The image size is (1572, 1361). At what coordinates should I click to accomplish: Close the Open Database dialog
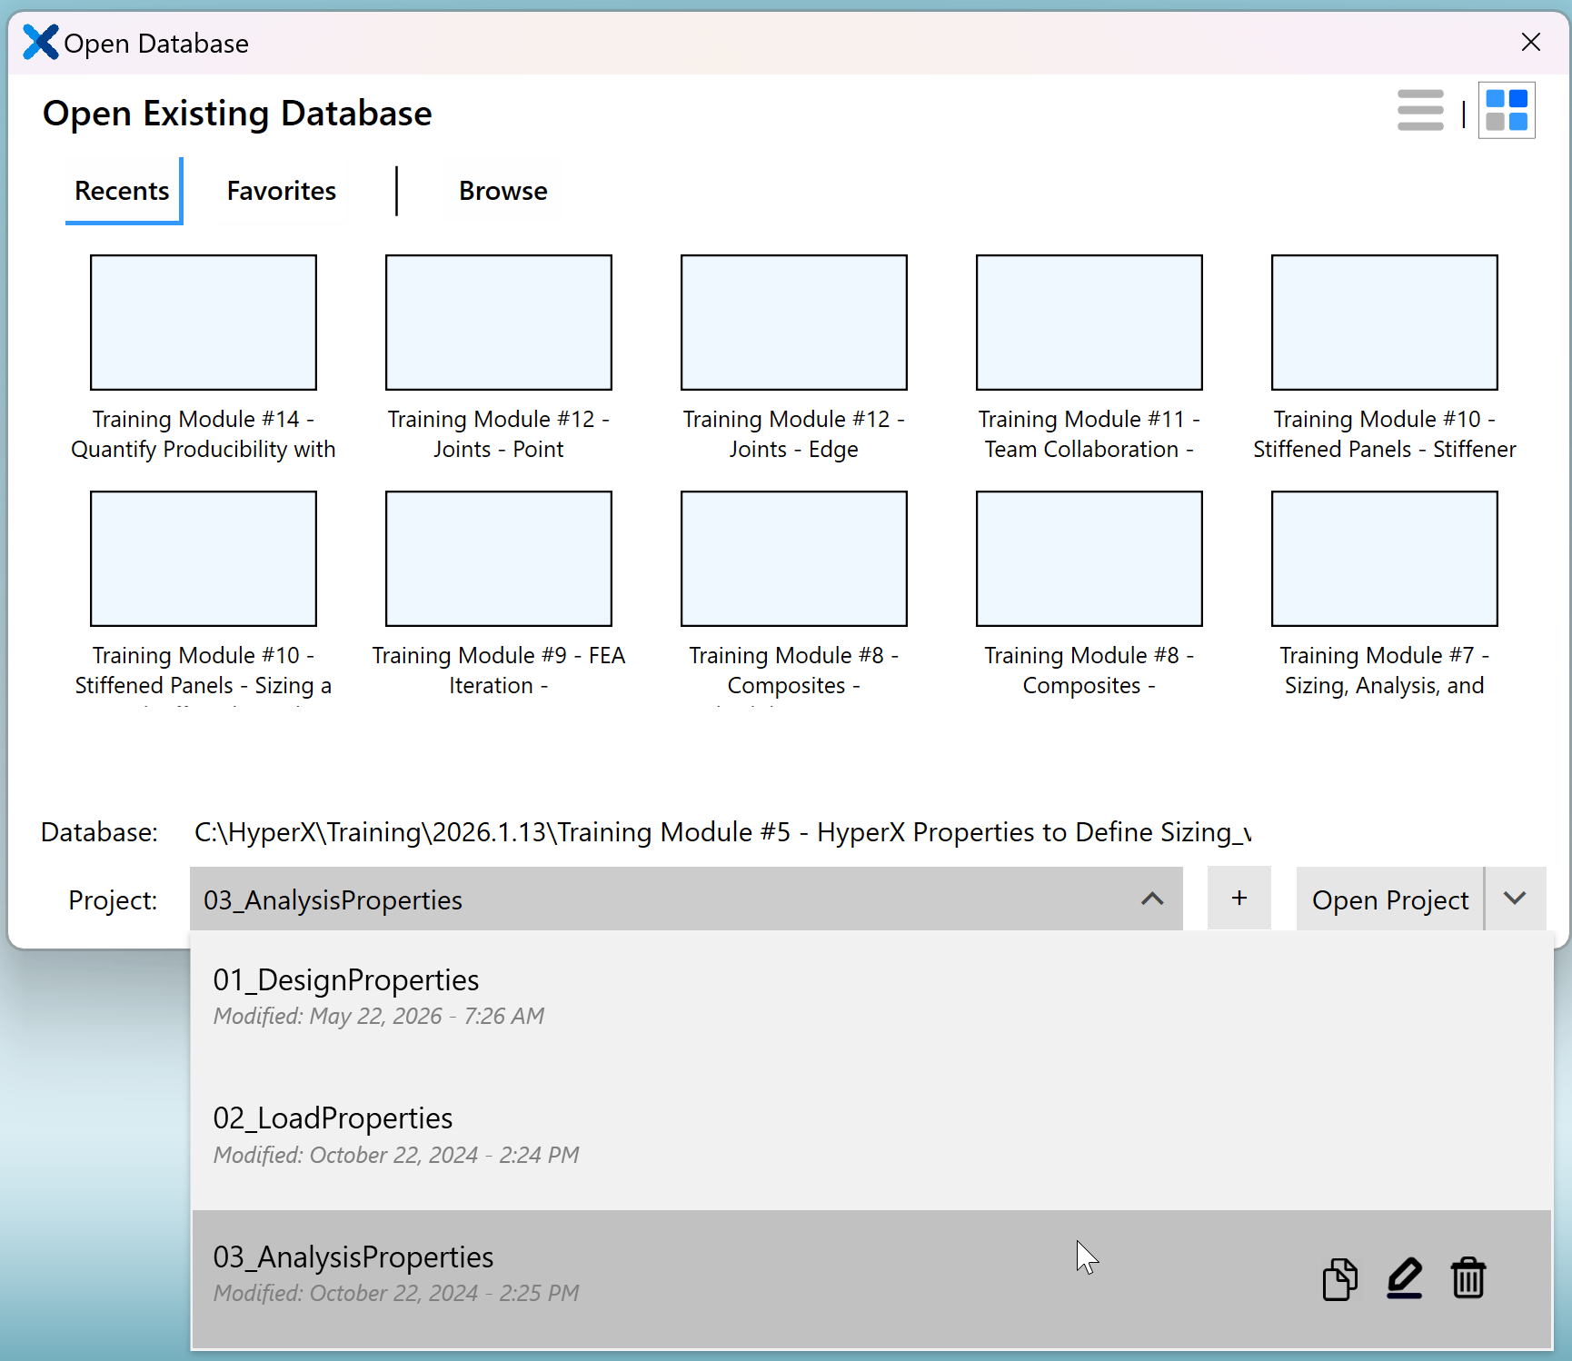[1531, 42]
